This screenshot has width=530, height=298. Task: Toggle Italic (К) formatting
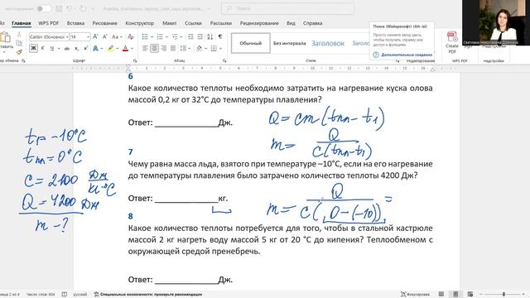click(x=43, y=48)
